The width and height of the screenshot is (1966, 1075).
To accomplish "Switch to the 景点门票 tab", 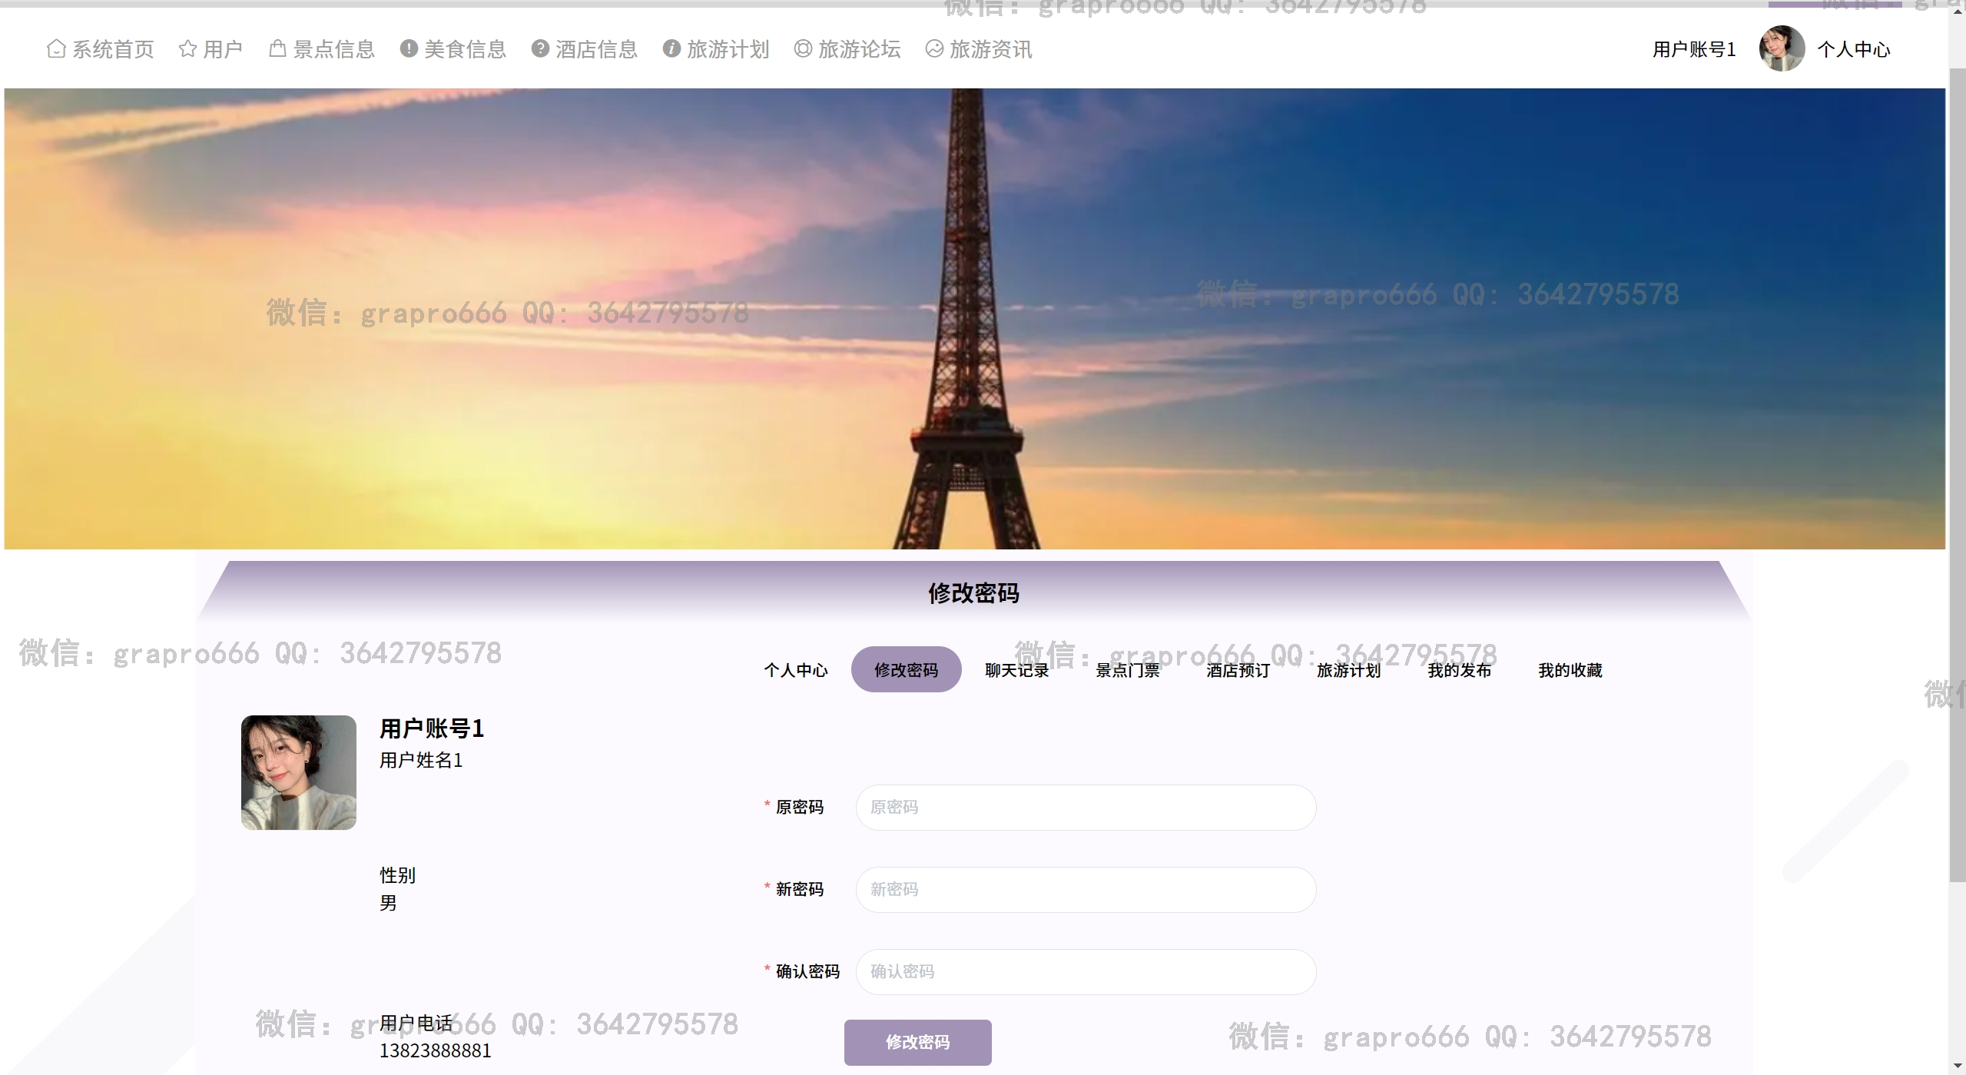I will click(x=1127, y=670).
